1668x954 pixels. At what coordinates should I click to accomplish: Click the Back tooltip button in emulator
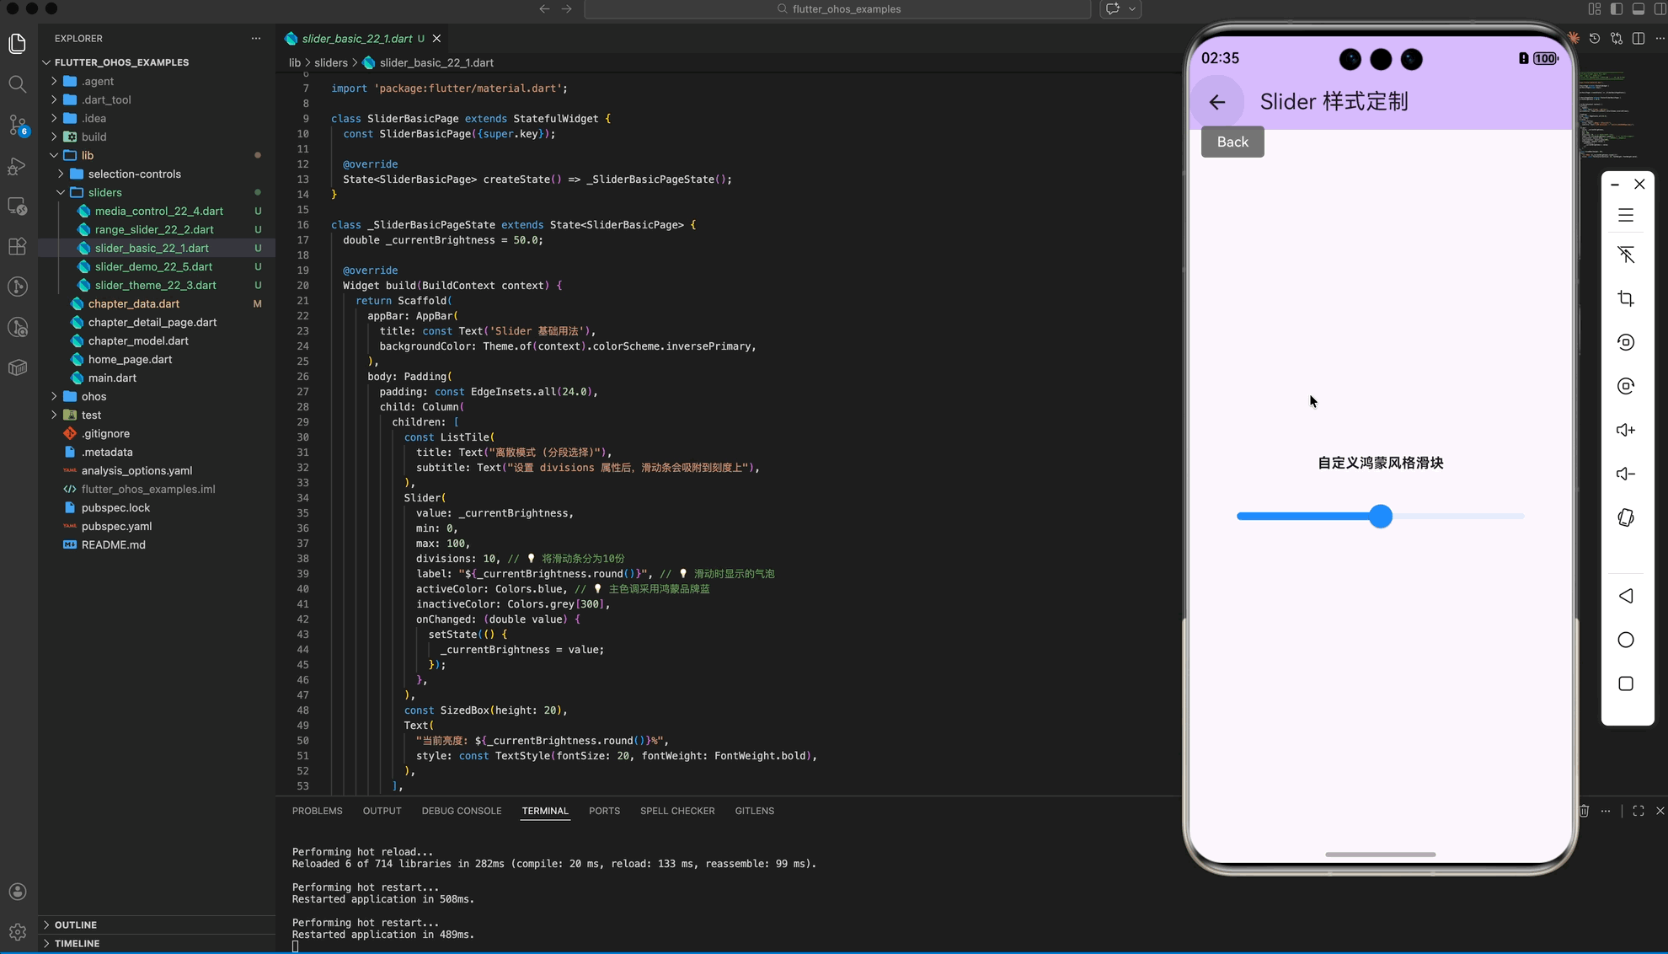point(1232,142)
